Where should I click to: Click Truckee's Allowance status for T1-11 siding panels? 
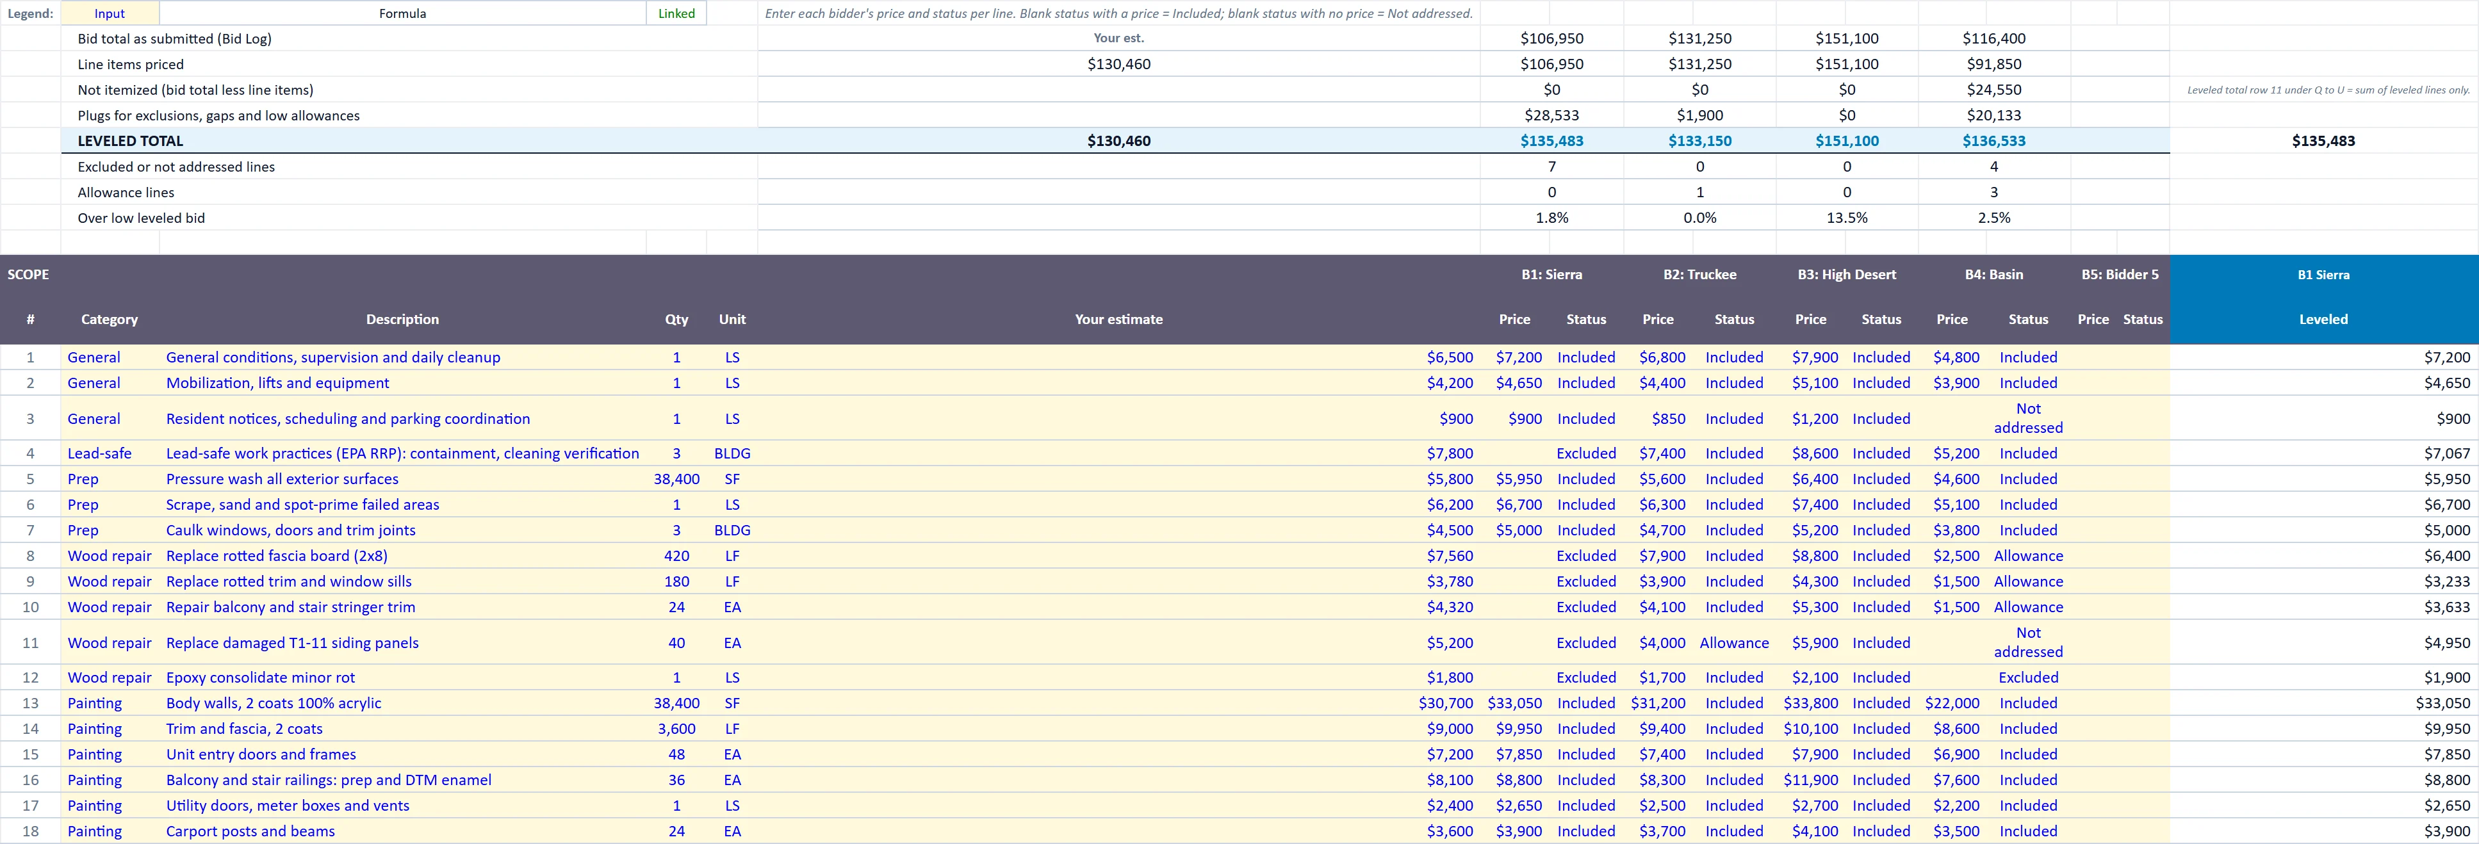[1734, 643]
